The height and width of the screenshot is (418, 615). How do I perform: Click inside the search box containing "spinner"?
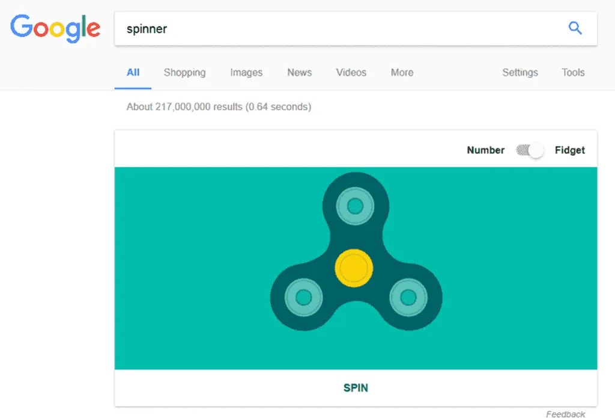pos(336,28)
